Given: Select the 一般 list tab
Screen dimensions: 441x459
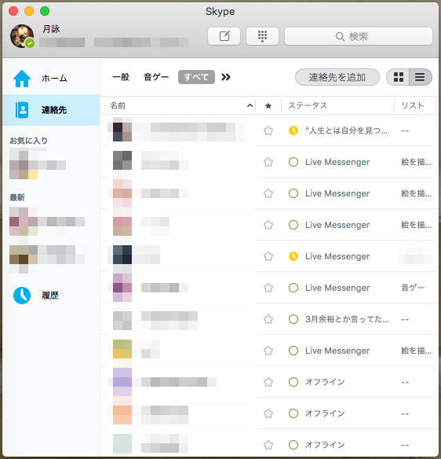Looking at the screenshot, I should coord(121,77).
